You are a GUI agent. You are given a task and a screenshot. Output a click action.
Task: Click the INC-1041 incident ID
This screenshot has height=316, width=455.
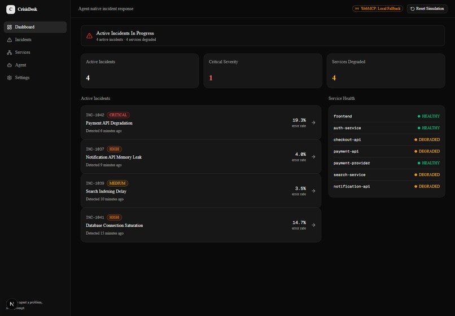coord(95,217)
